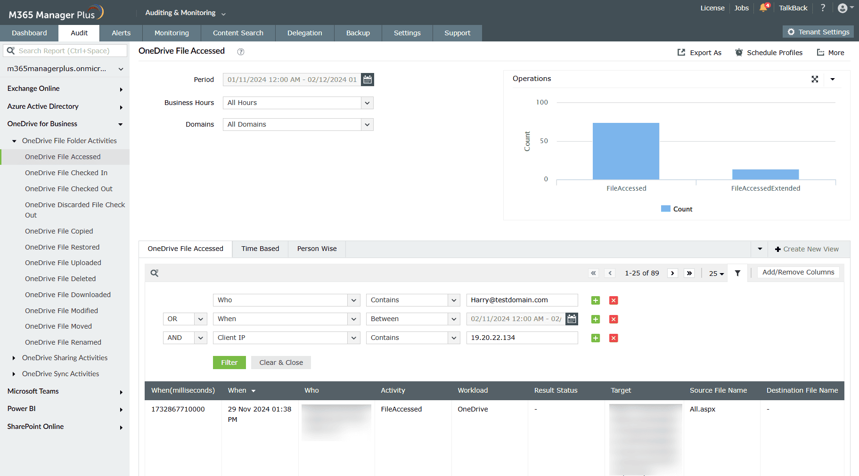The height and width of the screenshot is (476, 859).
Task: Open the table search icon
Action: 155,273
